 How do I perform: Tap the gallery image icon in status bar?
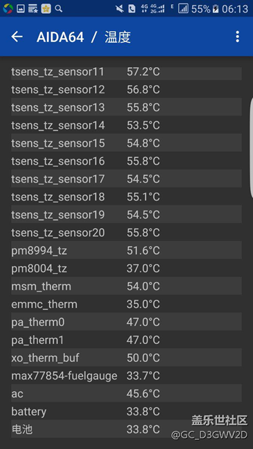21,8
